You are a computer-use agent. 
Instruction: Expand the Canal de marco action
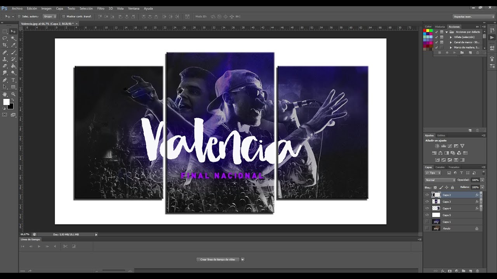coord(451,42)
